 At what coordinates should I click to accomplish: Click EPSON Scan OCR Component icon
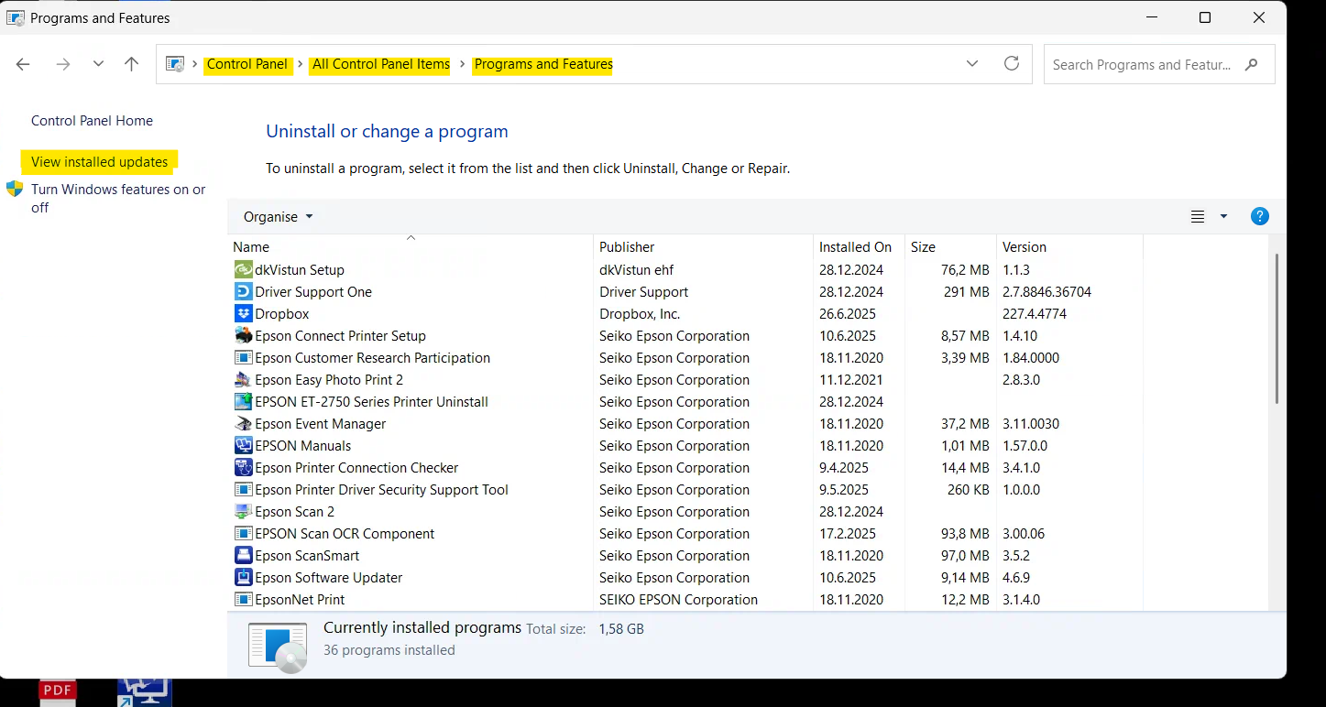(x=243, y=533)
